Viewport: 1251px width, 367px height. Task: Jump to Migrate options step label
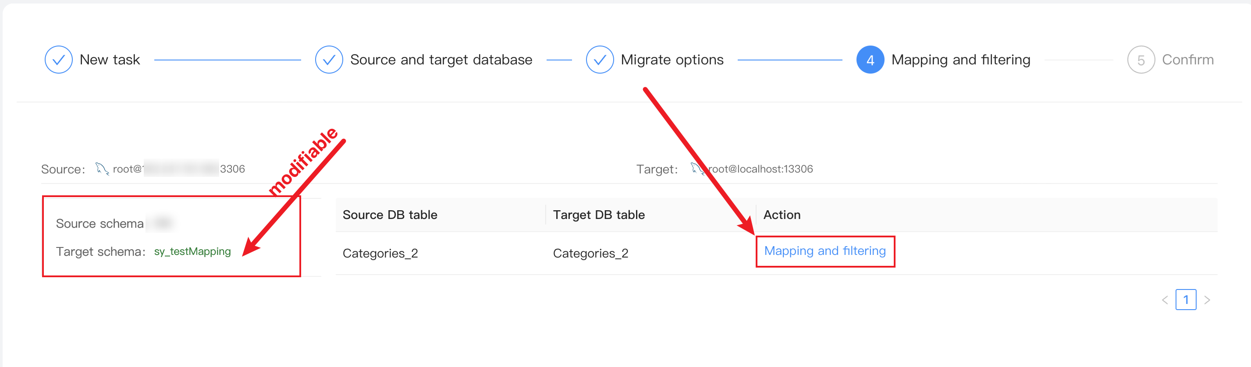(x=672, y=60)
